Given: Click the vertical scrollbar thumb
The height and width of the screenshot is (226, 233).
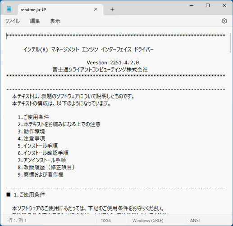Looking at the screenshot, I should coord(230,43).
